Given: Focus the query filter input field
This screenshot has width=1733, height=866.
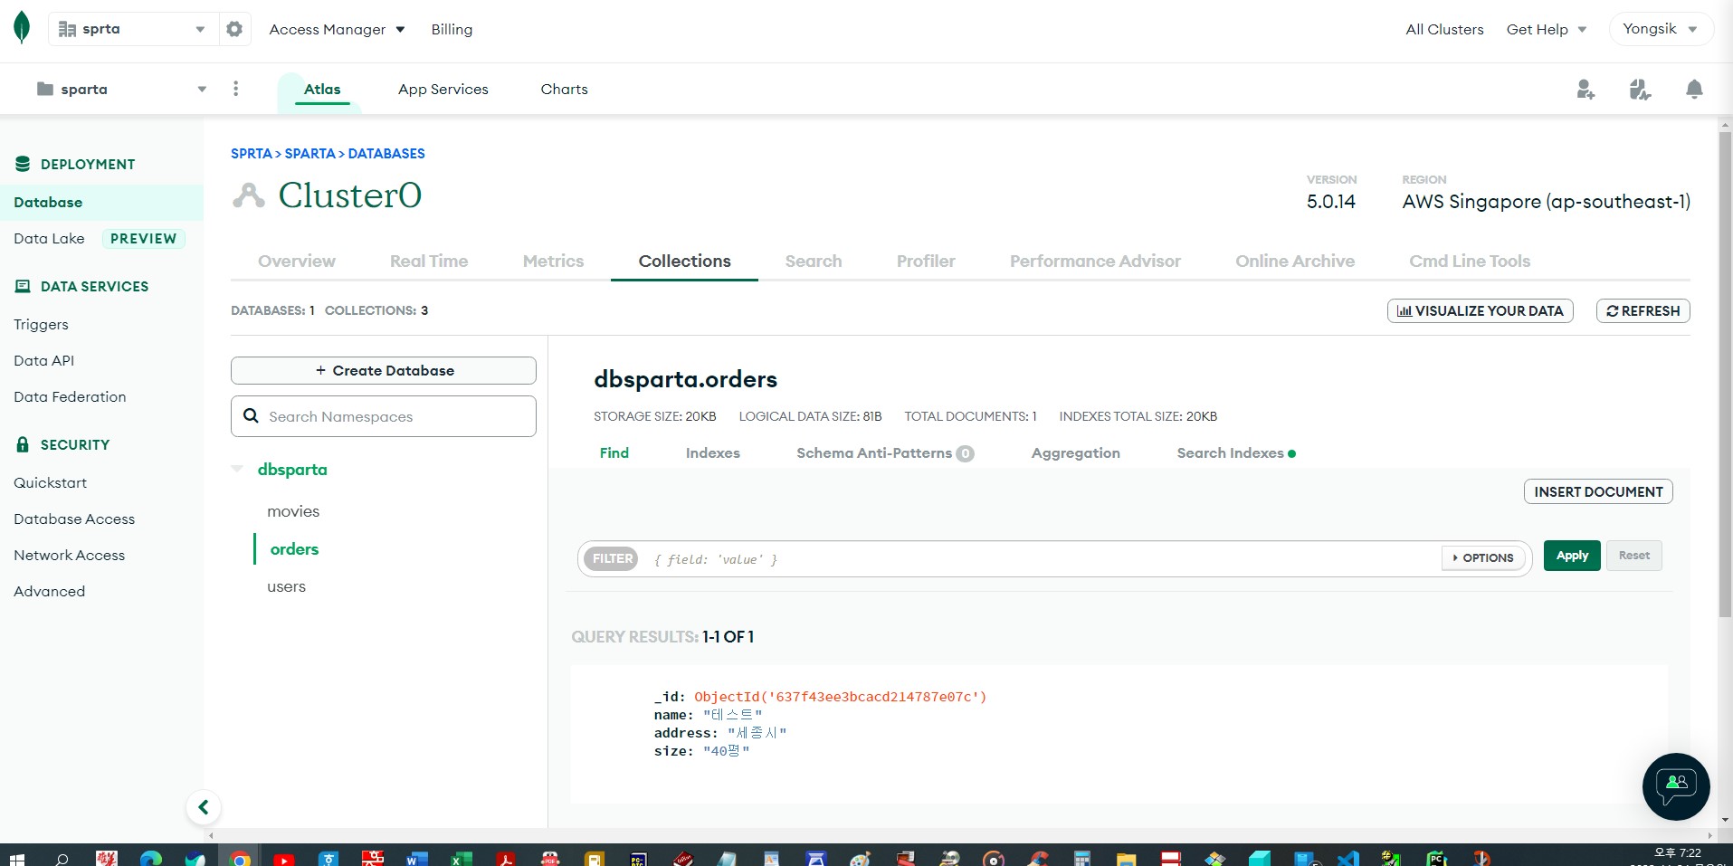Looking at the screenshot, I should [1041, 558].
